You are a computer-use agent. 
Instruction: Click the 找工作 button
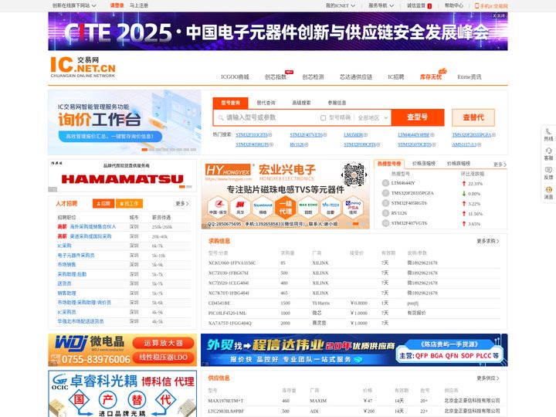click(129, 204)
